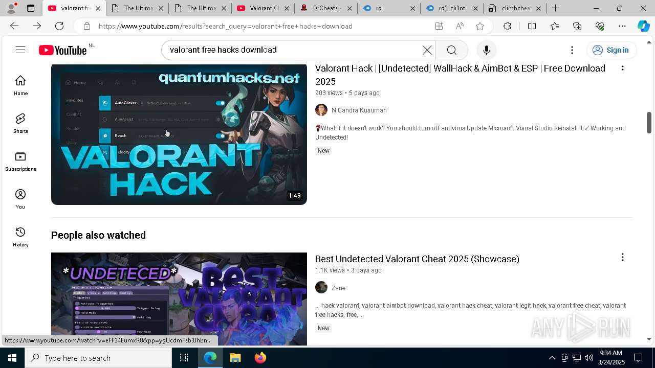Play the Undeteced Best Valorant thumbnail
Screen dimensions: 655x368
pyautogui.click(x=179, y=299)
